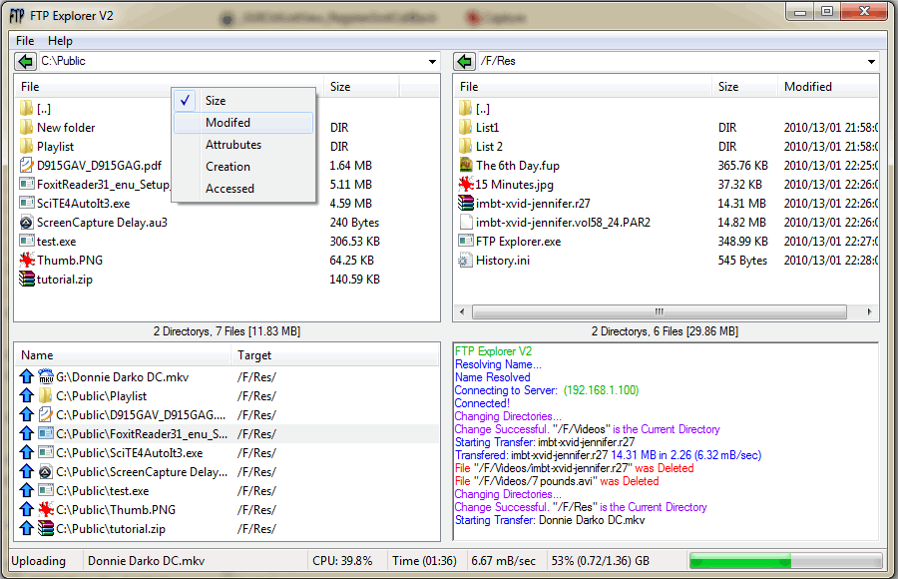Click the D915GAV_D915GAG.pdf file icon

click(26, 165)
